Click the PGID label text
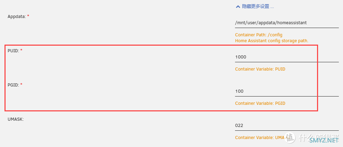343x147 pixels. (x=13, y=85)
